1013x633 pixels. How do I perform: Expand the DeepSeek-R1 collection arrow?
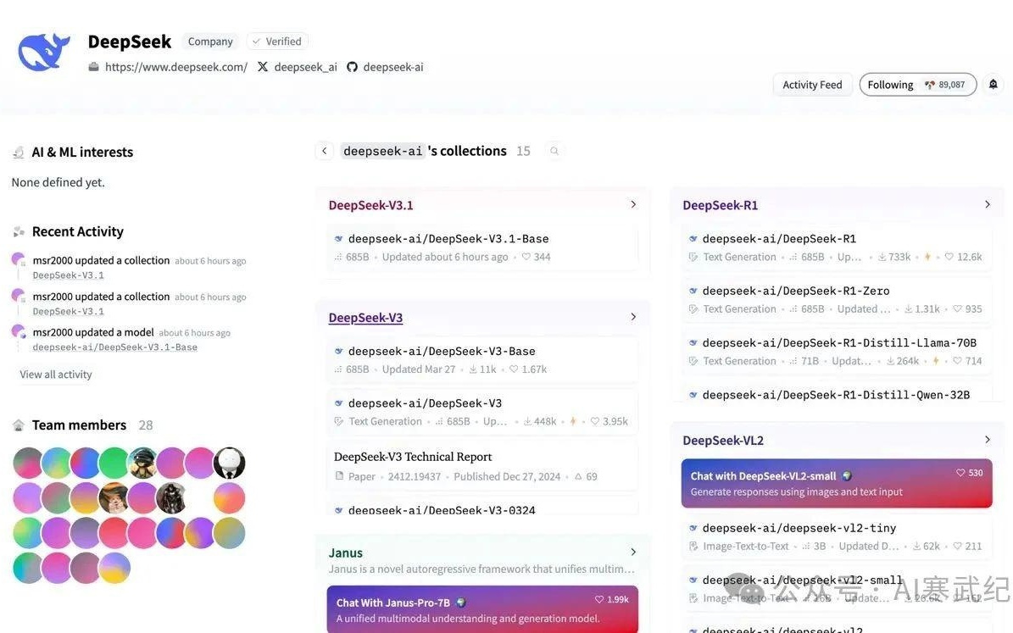click(x=988, y=205)
